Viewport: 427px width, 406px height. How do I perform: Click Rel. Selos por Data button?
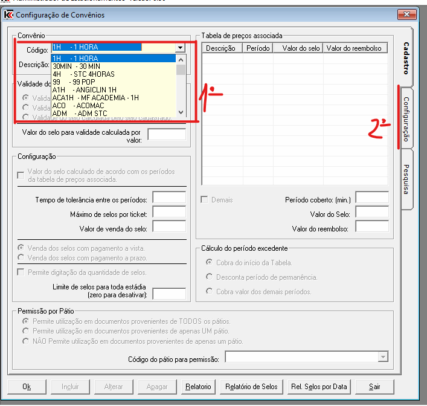[x=319, y=387]
